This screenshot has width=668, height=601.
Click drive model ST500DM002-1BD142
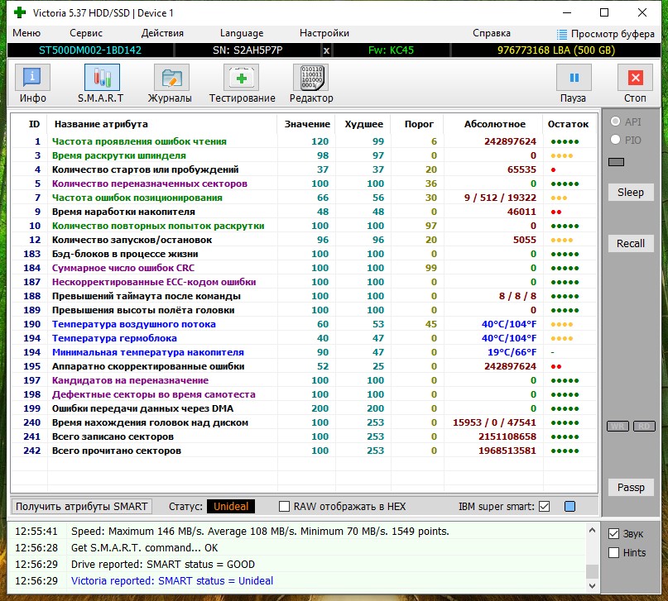coord(90,50)
